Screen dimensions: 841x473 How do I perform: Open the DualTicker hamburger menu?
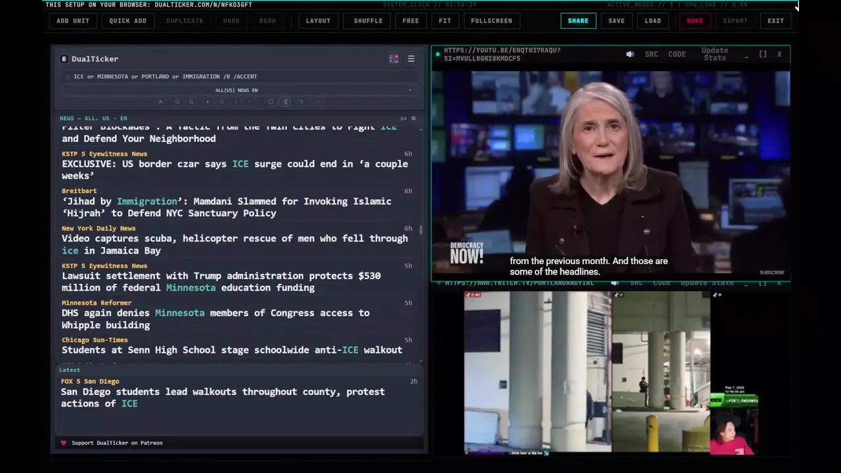pos(411,58)
